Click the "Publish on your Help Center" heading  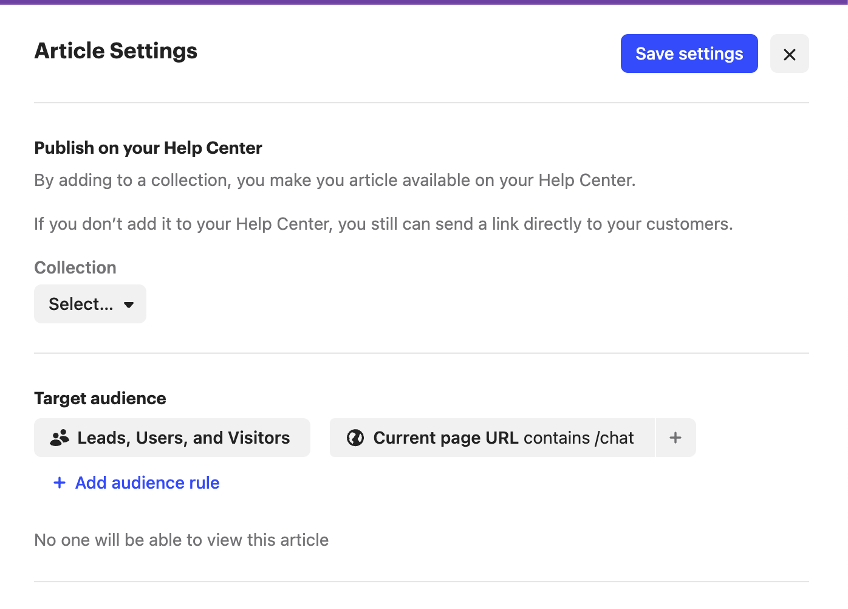(148, 148)
